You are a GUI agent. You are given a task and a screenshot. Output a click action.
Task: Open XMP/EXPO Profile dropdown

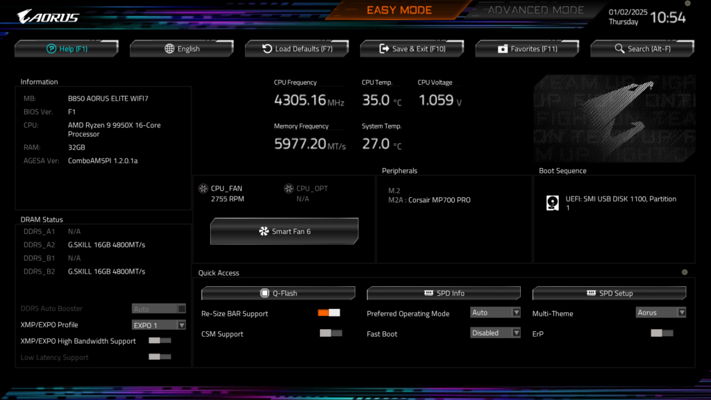[x=159, y=325]
